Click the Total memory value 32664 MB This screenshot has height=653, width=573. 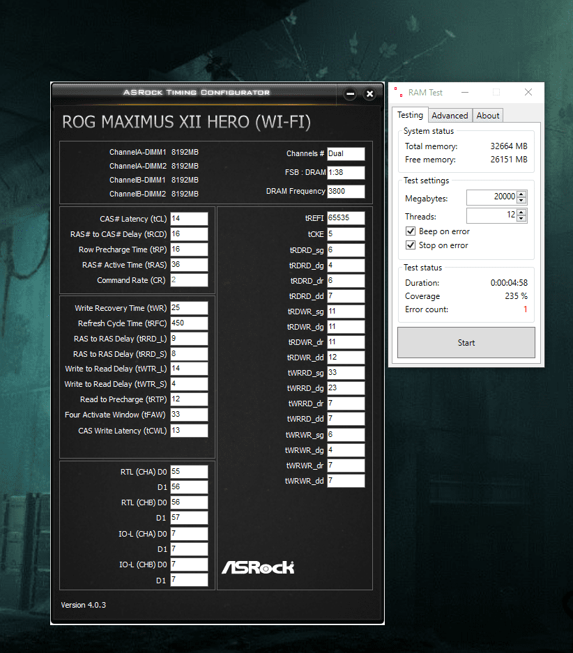[x=509, y=146]
